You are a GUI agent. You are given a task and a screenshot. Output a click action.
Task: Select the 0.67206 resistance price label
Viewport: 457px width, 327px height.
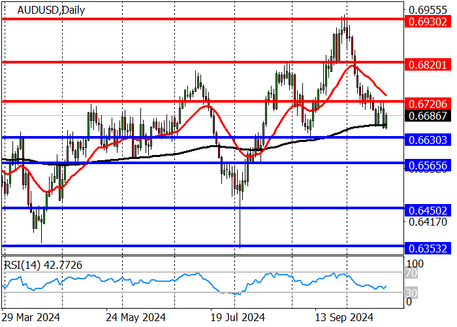[428, 103]
